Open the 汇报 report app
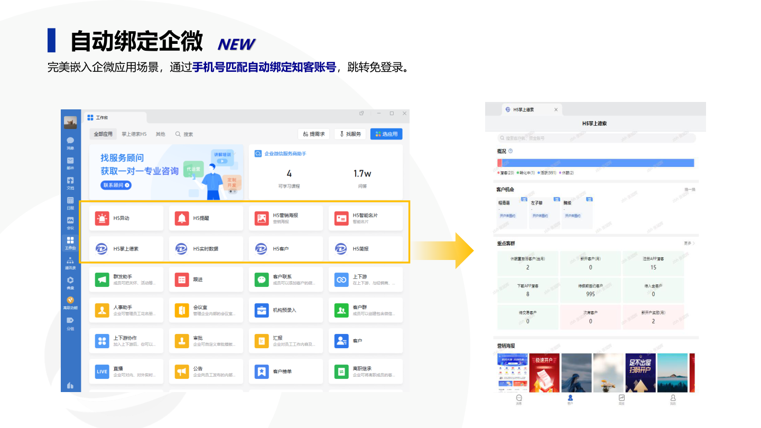 [x=286, y=341]
